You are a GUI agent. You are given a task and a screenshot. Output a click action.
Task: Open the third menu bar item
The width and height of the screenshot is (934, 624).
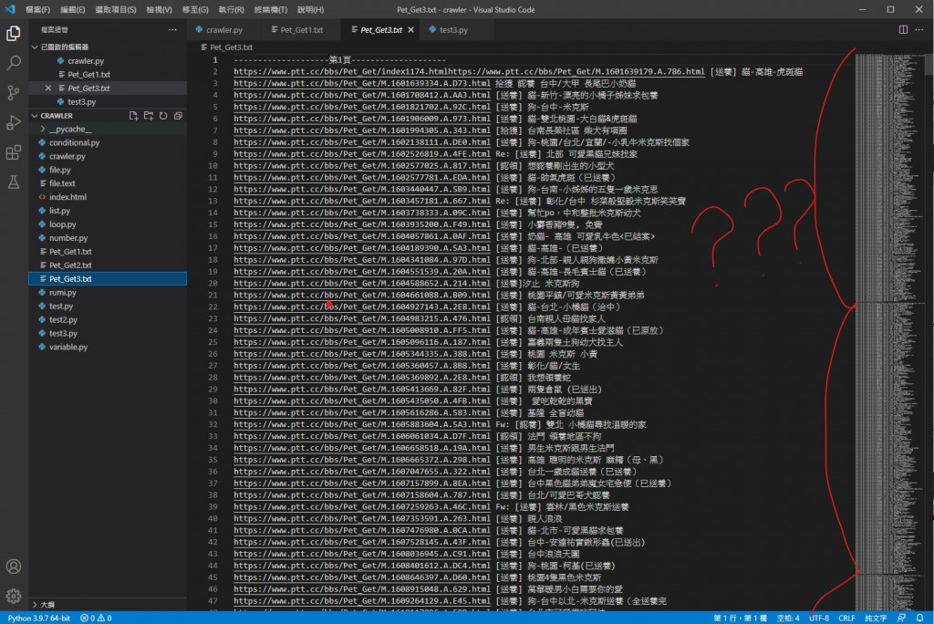[116, 9]
